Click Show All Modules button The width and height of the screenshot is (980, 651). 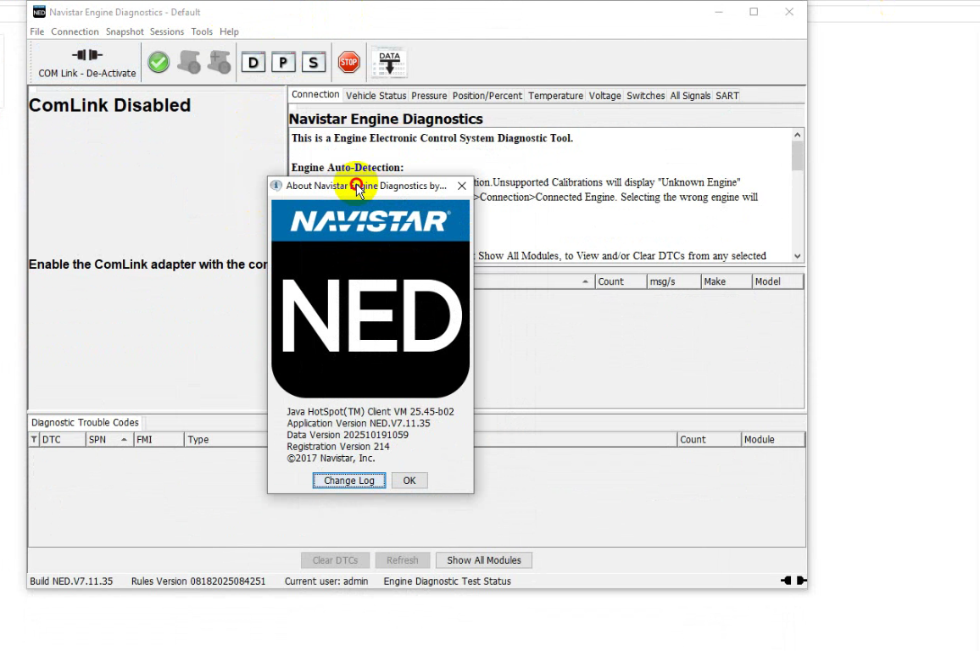(x=484, y=559)
